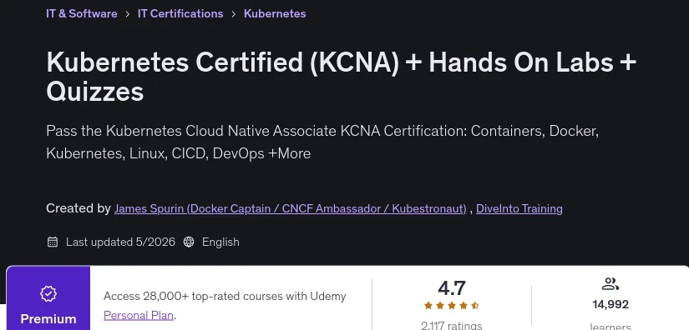Open James Spurin's instructor profile link
This screenshot has width=689, height=330.
coord(290,208)
